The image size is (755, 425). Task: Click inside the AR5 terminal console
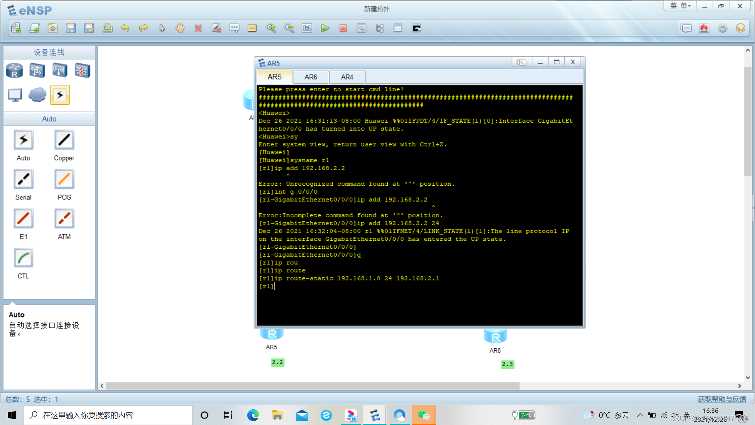pyautogui.click(x=420, y=205)
